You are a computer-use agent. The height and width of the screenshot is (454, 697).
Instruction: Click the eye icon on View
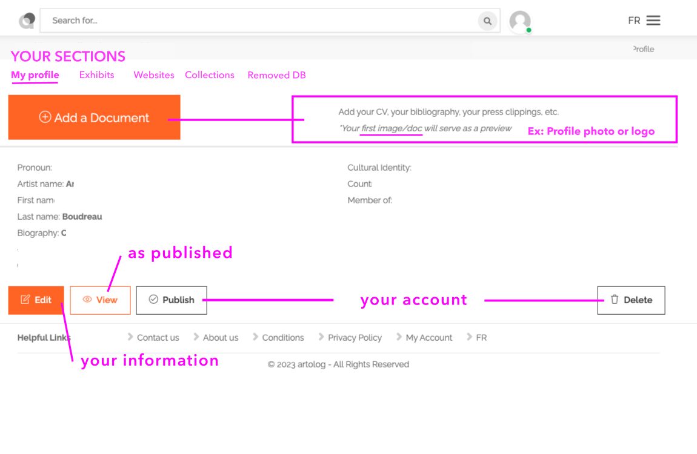[87, 300]
